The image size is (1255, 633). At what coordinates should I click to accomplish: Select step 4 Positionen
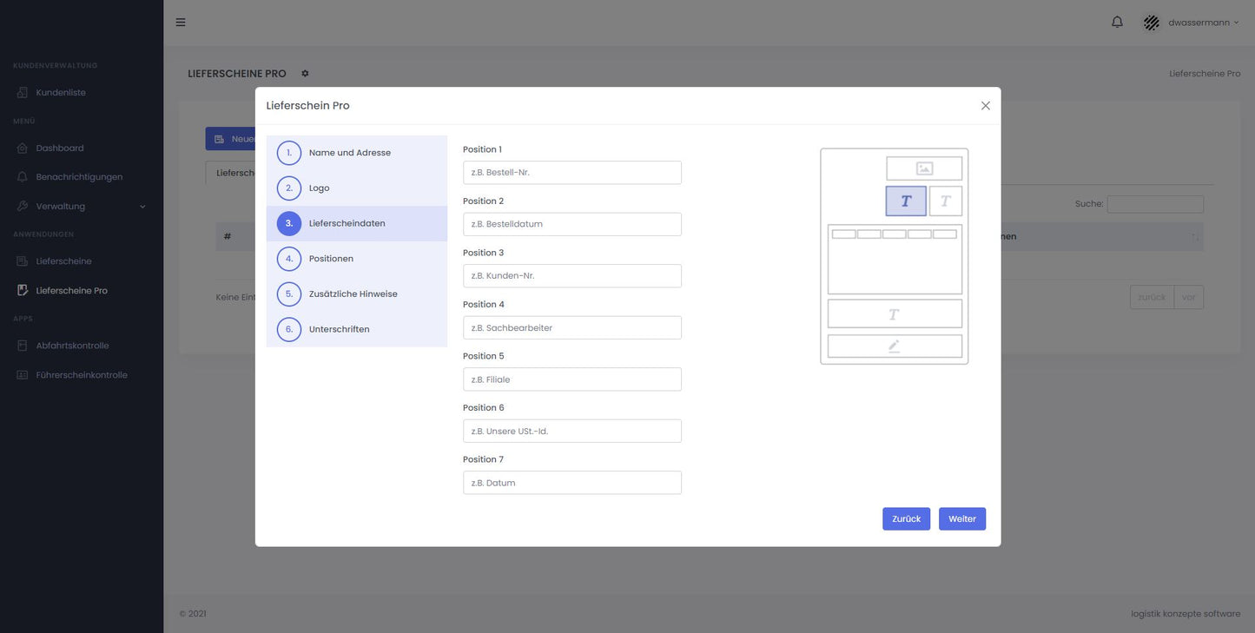[x=331, y=259]
